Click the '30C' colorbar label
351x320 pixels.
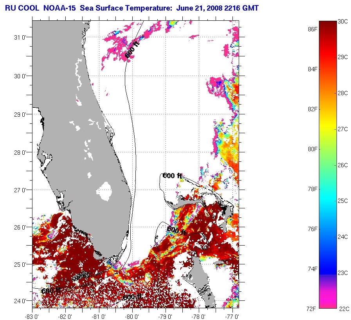pos(343,22)
